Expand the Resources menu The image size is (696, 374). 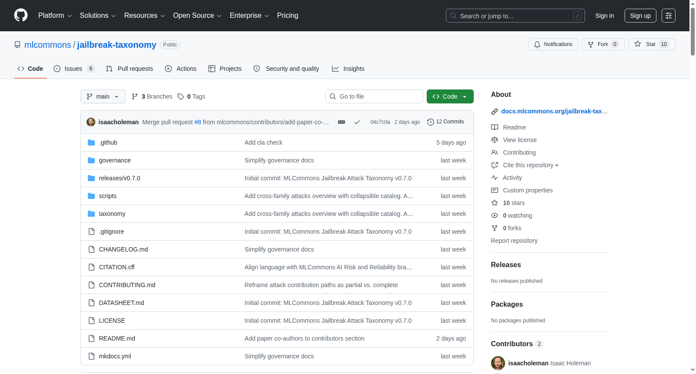tap(144, 16)
